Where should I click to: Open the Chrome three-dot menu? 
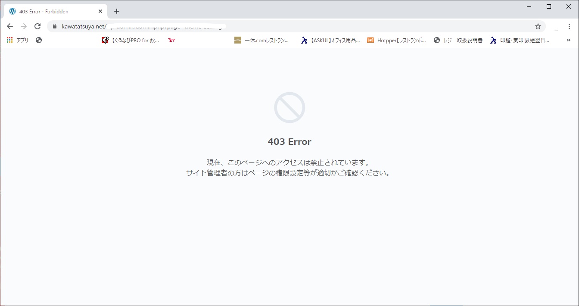click(569, 26)
